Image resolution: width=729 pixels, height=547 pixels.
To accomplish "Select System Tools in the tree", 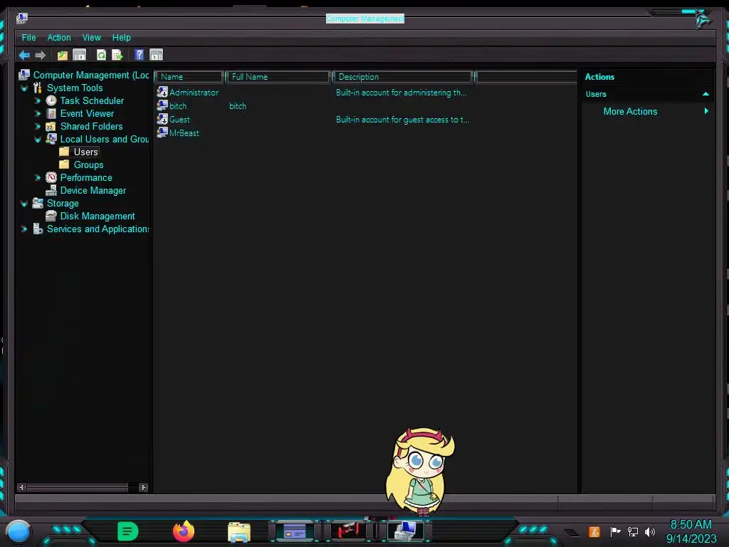I will tap(74, 88).
